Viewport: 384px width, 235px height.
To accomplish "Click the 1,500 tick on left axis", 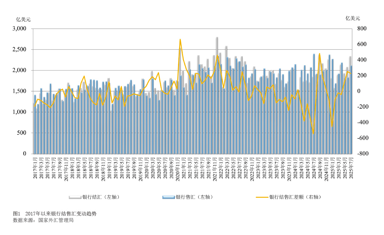I will click(20, 91).
